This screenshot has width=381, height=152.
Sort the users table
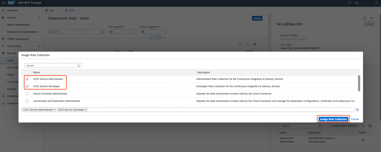(247, 44)
